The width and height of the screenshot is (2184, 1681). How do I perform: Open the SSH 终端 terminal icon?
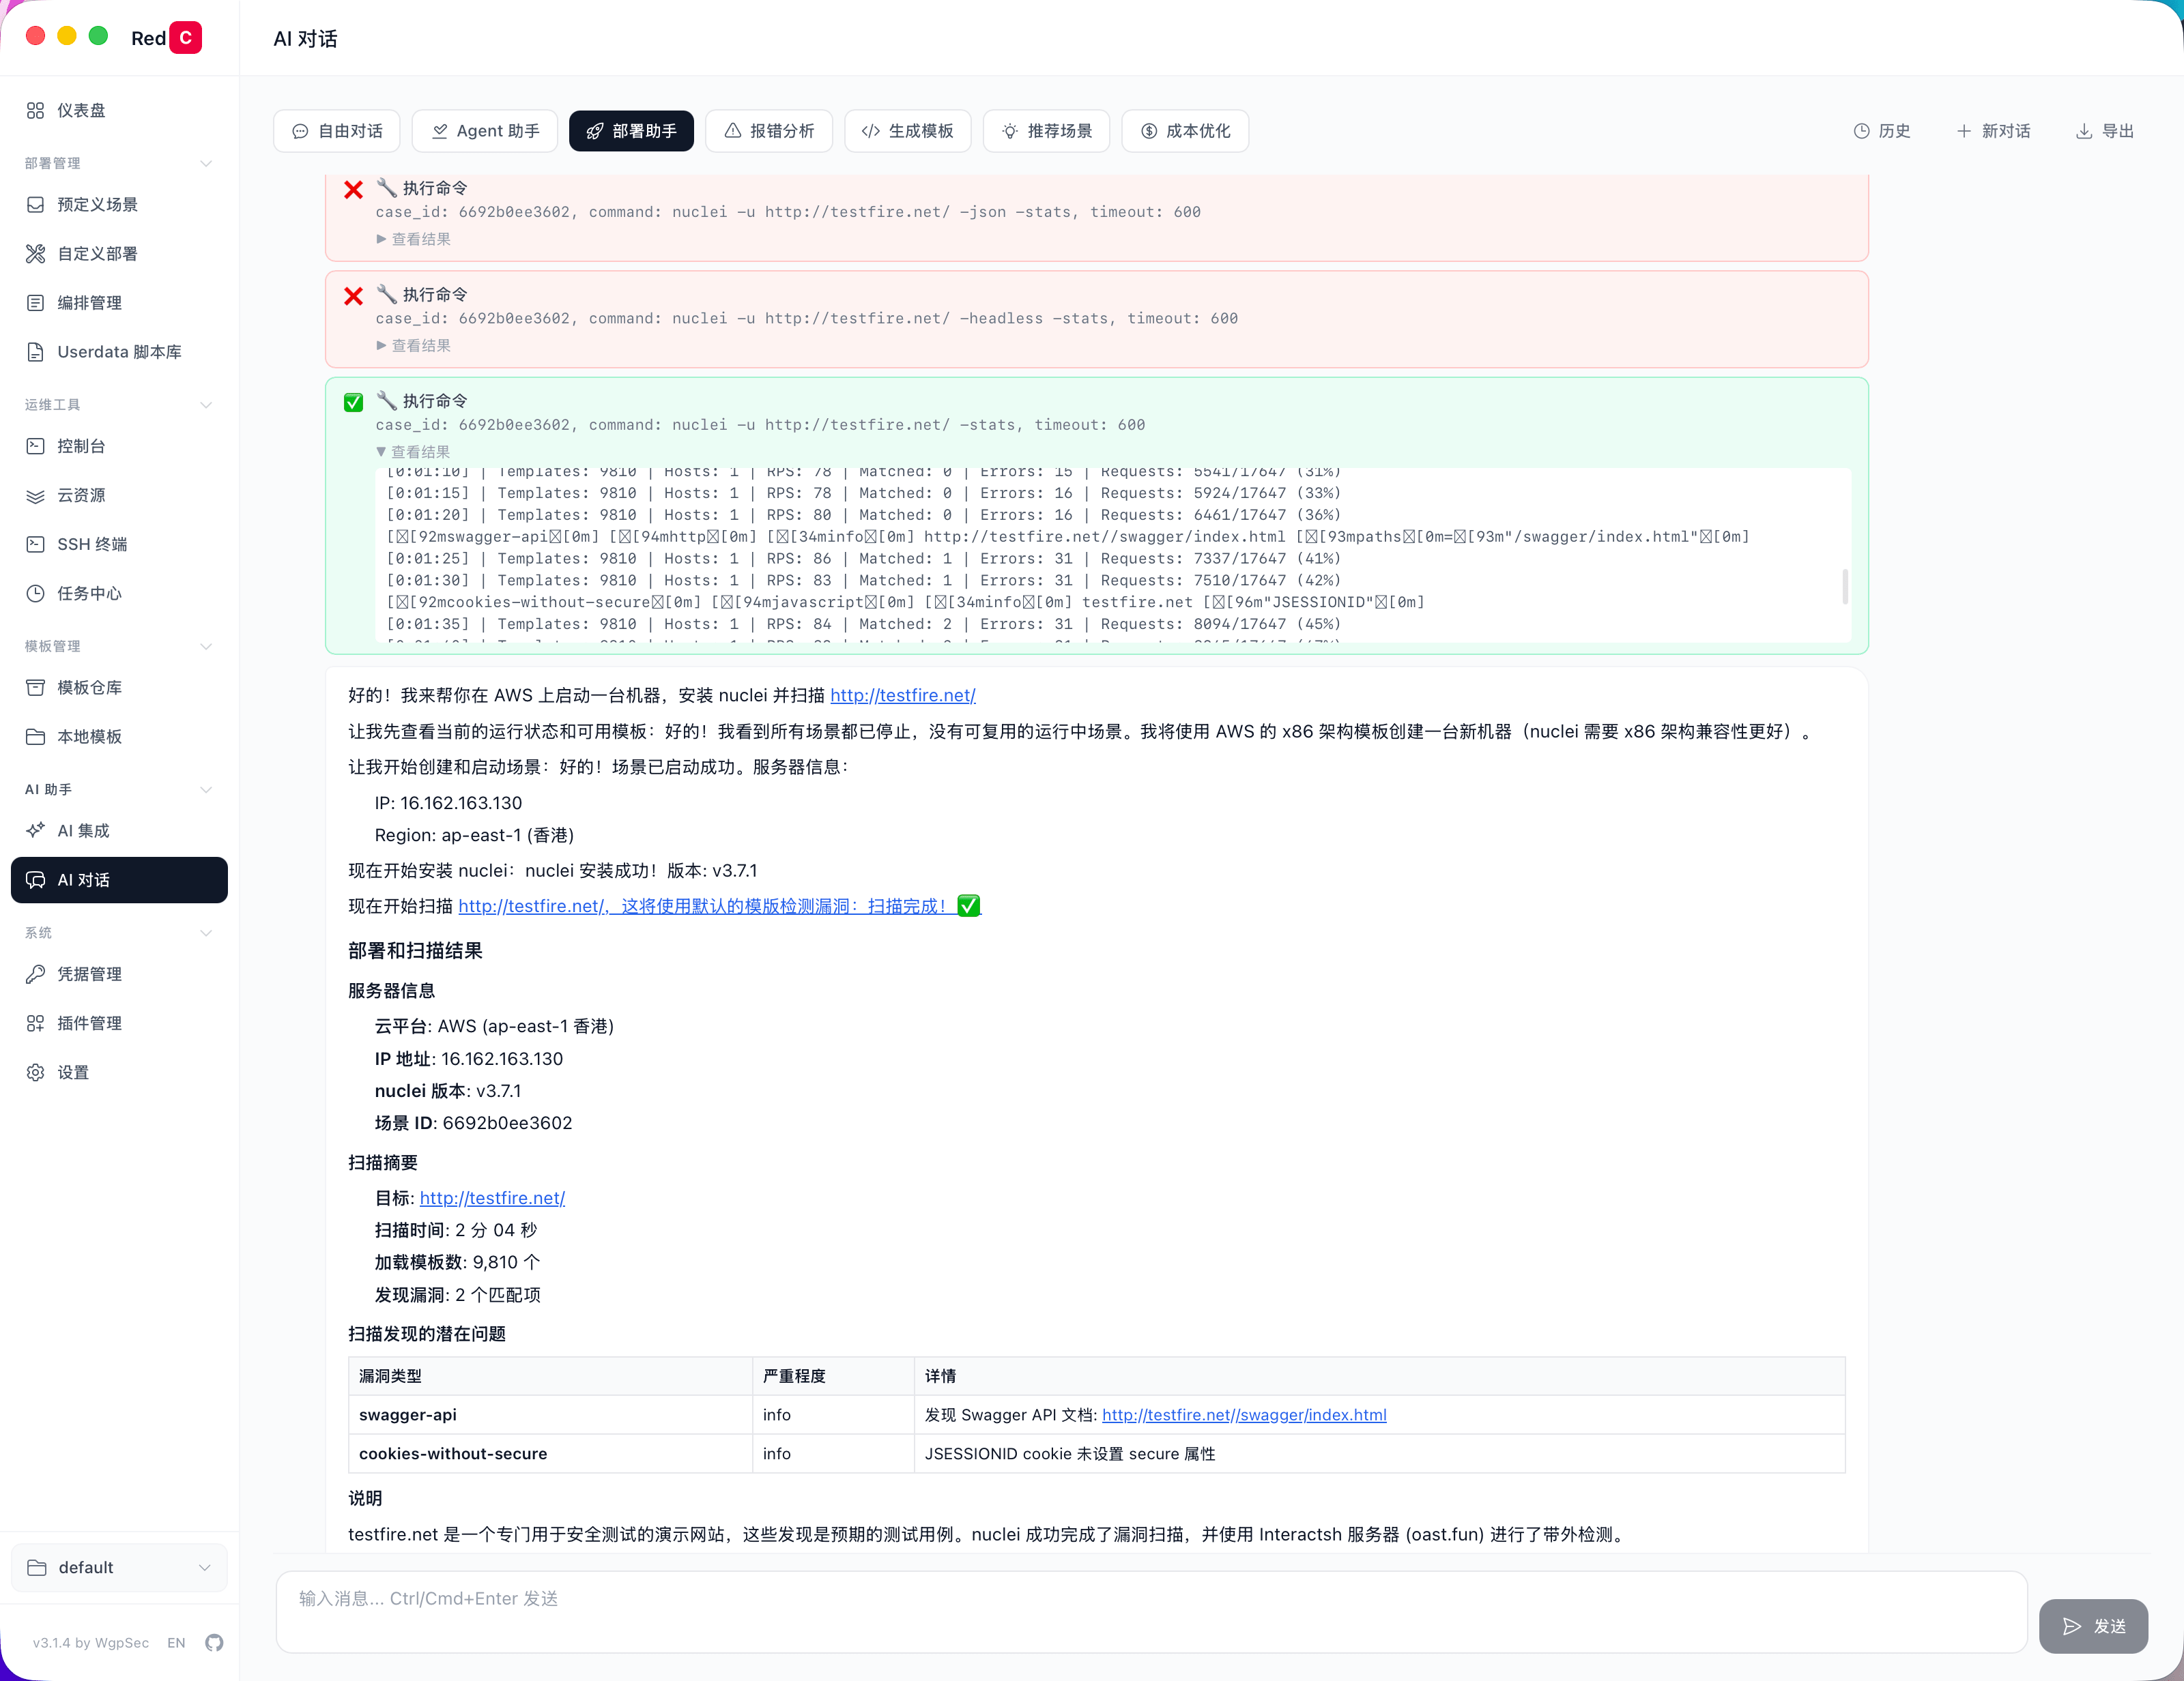tap(36, 544)
